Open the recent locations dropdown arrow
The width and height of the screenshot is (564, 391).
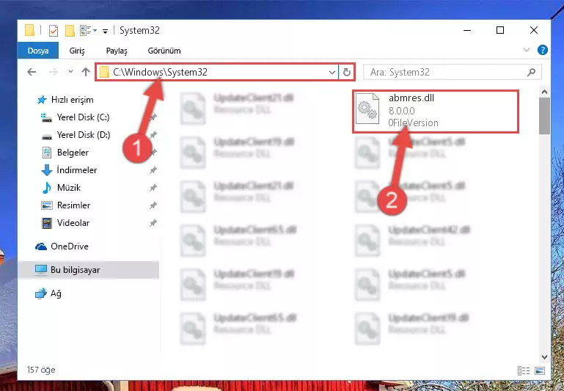[70, 72]
